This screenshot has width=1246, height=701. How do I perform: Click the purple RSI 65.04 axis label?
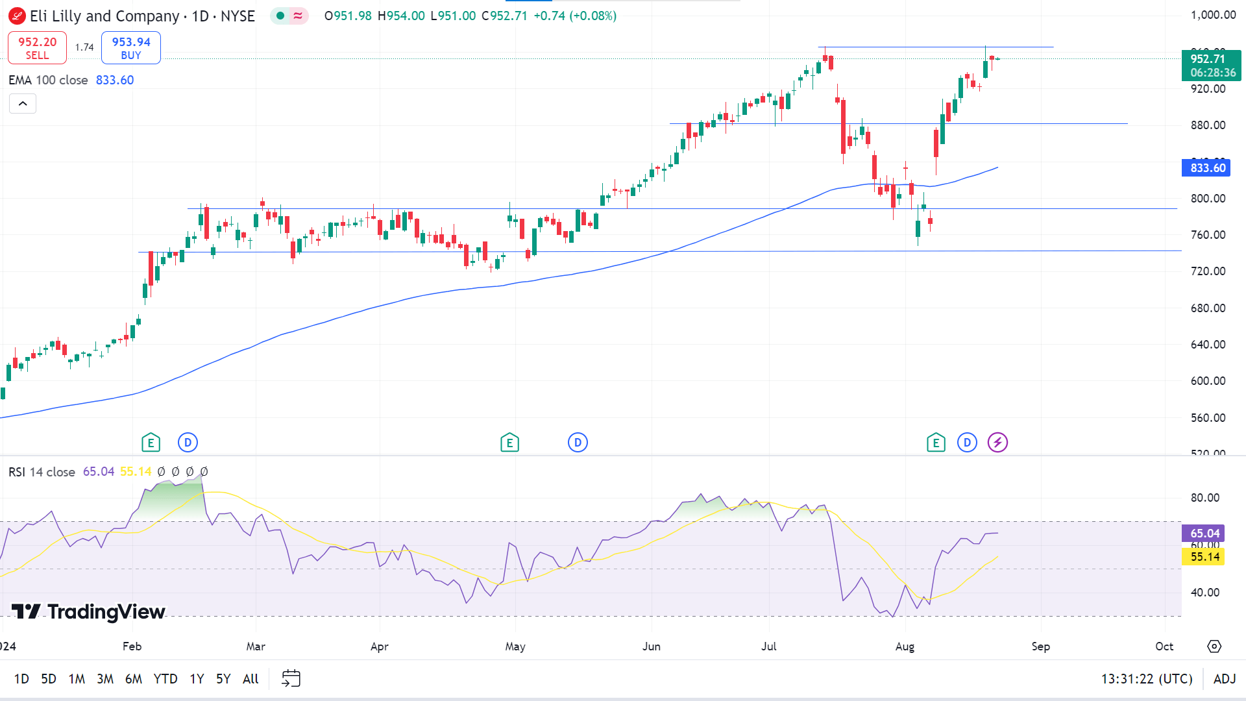point(1203,534)
